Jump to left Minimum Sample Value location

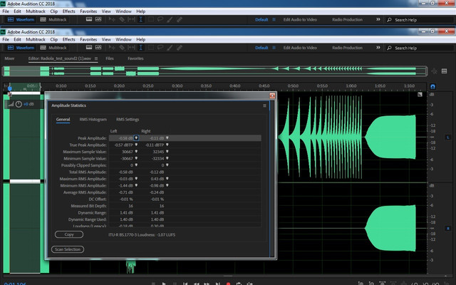[136, 158]
